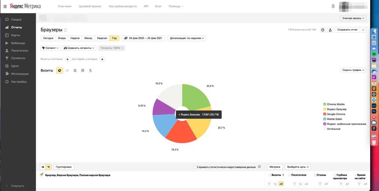The image size is (379, 191).
Task: Click the Группировки button
Action: tap(64, 167)
